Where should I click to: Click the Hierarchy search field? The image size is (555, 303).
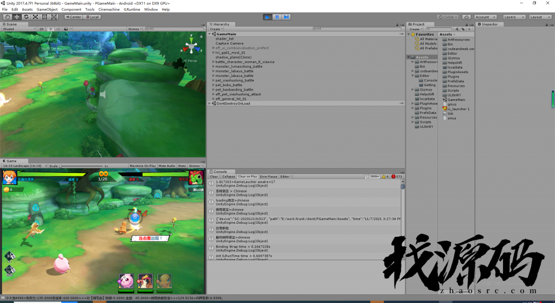(356, 29)
